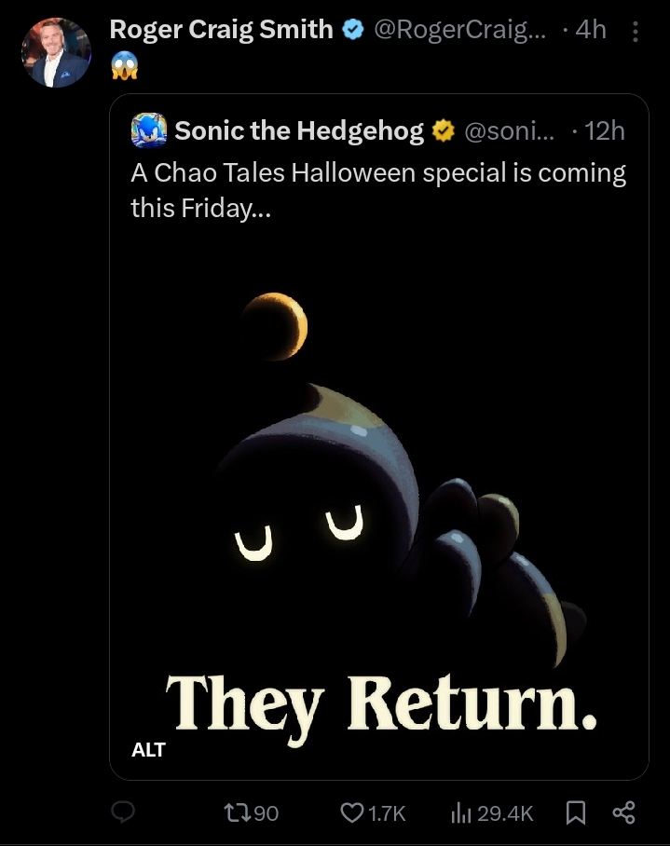Viewport: 670px width, 846px height.
Task: Open the reply comment bubble icon
Action: point(122,812)
